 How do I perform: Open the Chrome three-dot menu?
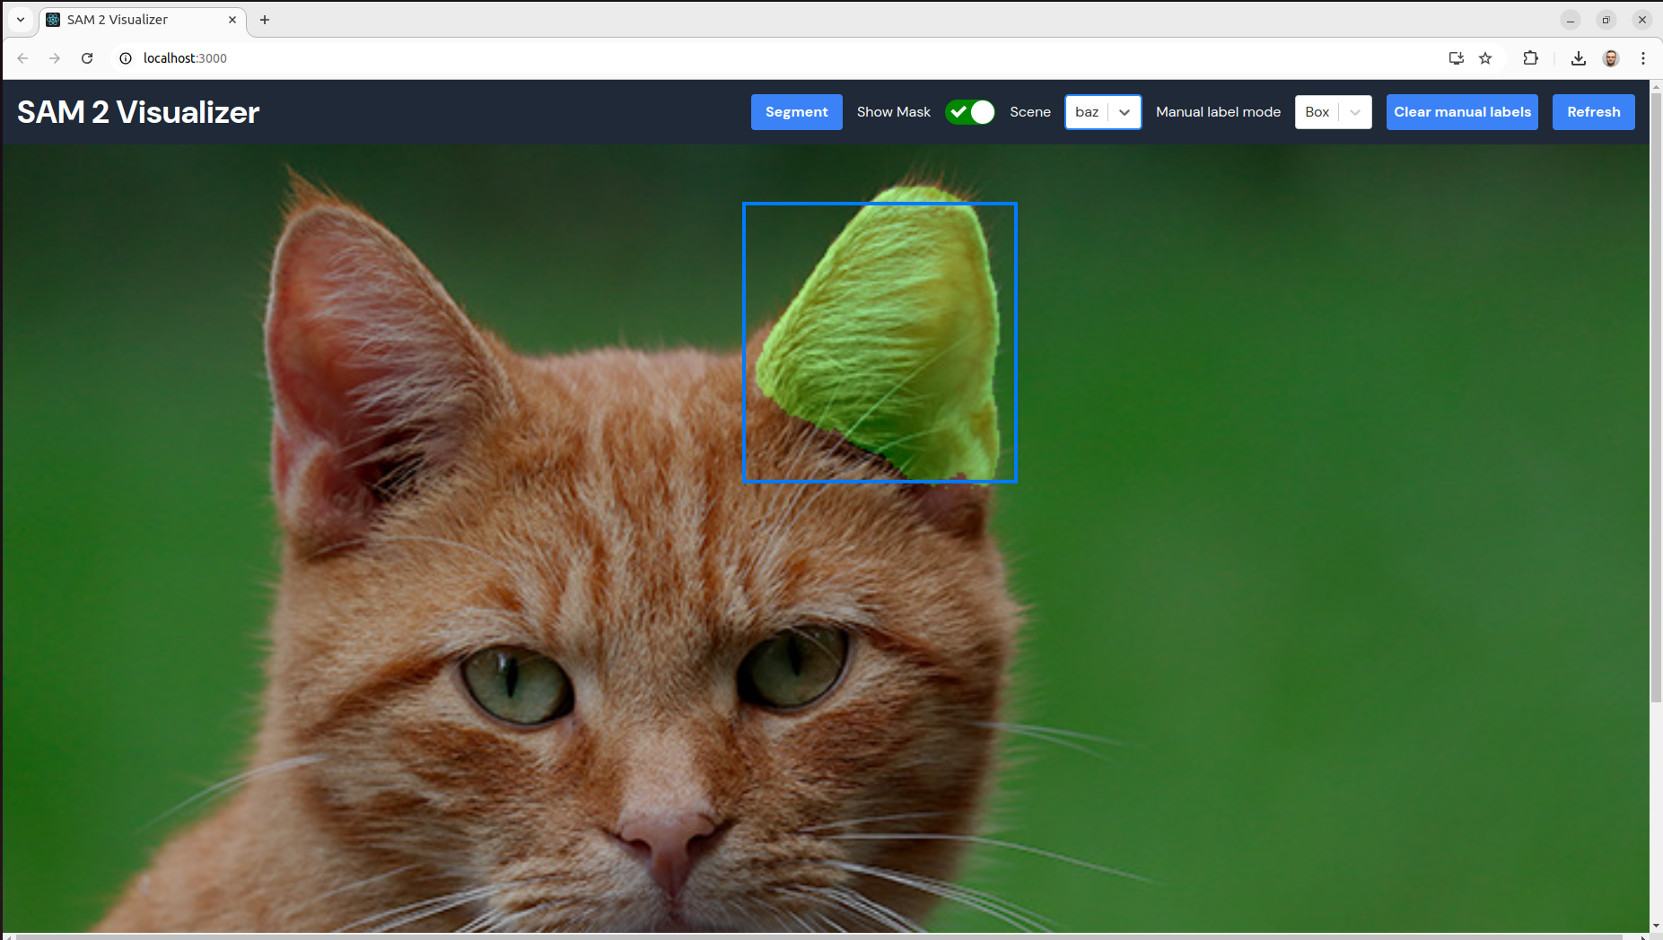1643,58
